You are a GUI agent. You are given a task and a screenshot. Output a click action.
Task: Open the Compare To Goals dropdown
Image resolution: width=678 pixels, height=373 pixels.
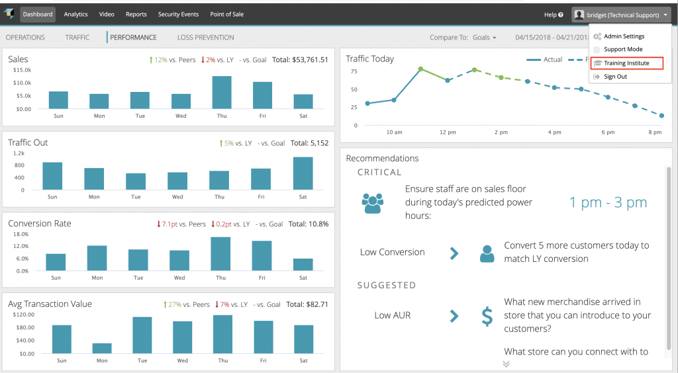pos(484,38)
